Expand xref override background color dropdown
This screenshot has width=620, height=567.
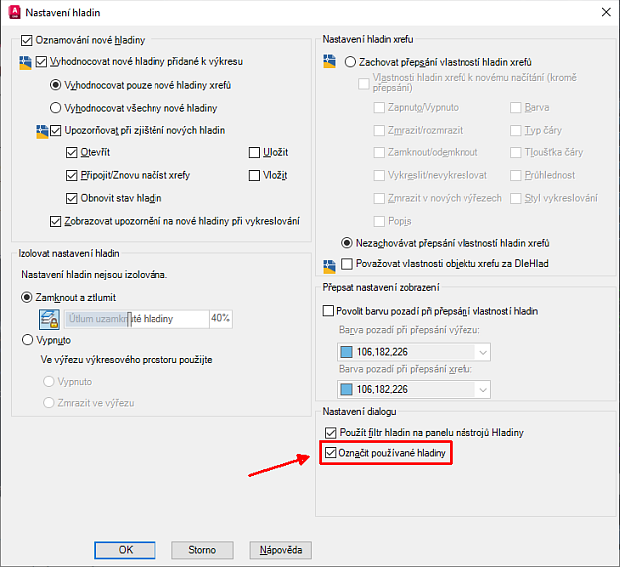tap(482, 389)
